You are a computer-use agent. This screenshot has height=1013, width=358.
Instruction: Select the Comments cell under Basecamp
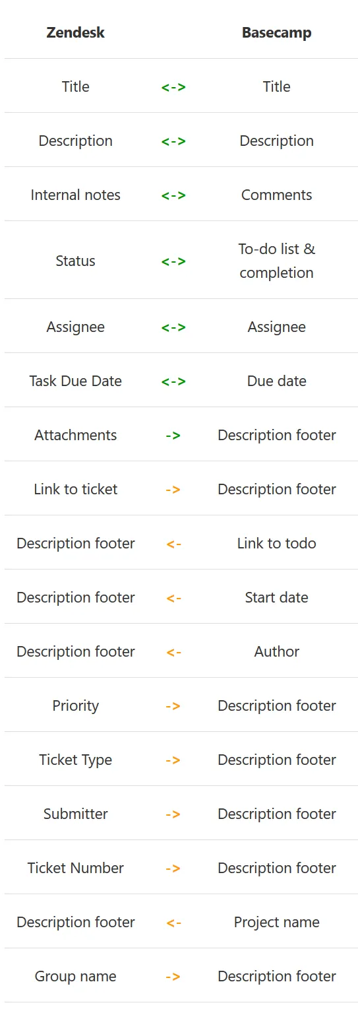tap(277, 195)
